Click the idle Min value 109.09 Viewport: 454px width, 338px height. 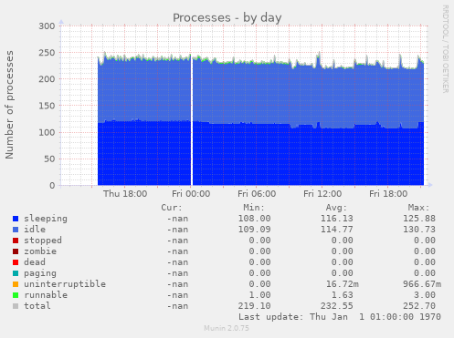point(254,230)
